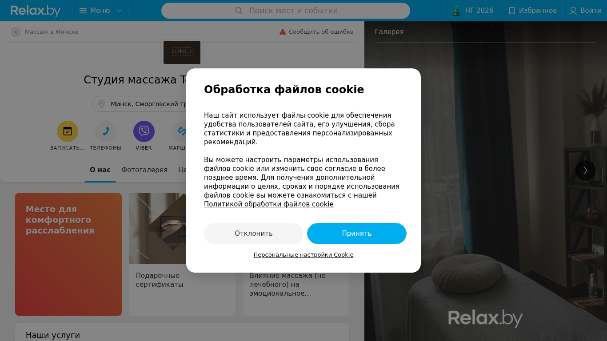
Task: Click the purple Viber icon
Action: click(x=144, y=131)
